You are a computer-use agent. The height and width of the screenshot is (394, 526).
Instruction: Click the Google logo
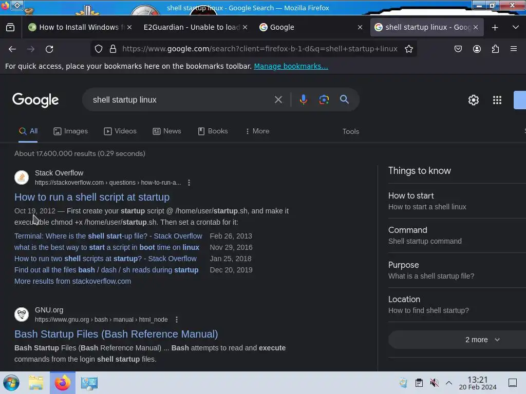[35, 100]
